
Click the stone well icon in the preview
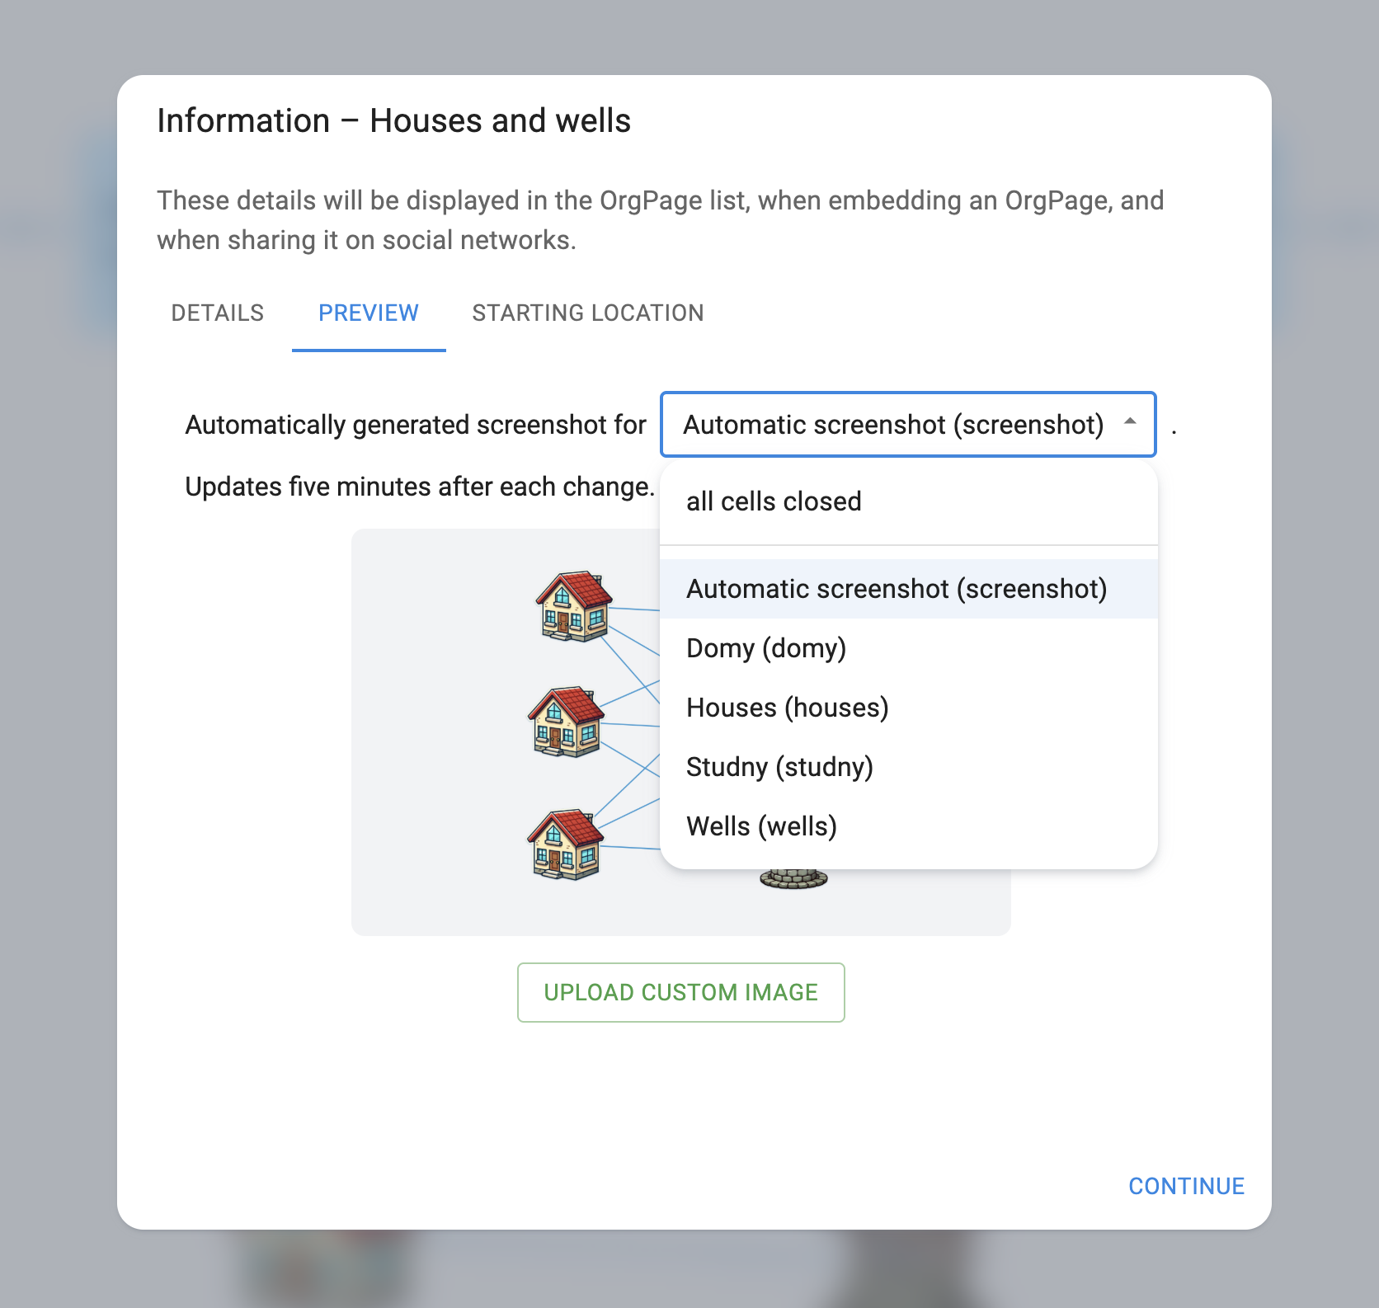click(791, 874)
